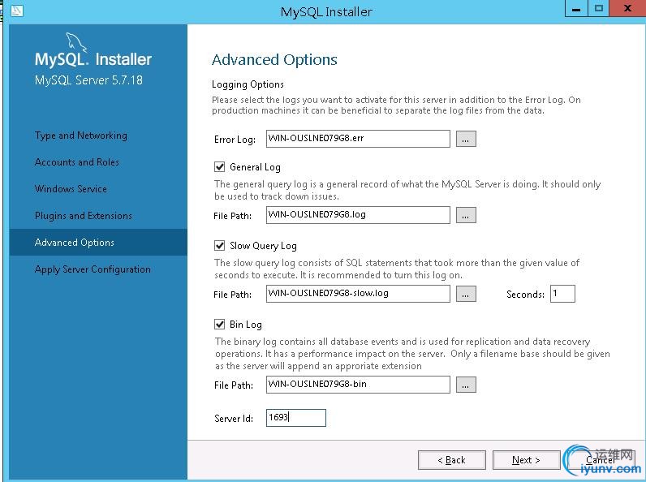Click the MySQL Server 5.7.18 label
646x482 pixels.
(x=88, y=80)
